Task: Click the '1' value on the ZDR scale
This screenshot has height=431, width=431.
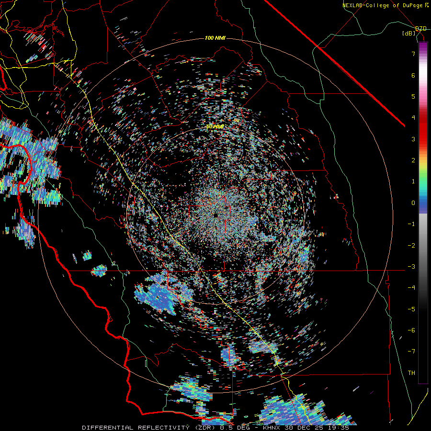Action: point(413,181)
